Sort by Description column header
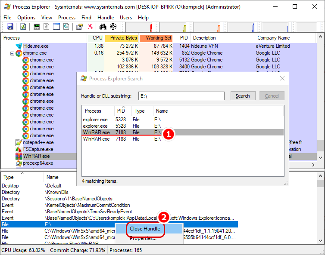Viewport: 325px width, 255px height. [x=222, y=38]
